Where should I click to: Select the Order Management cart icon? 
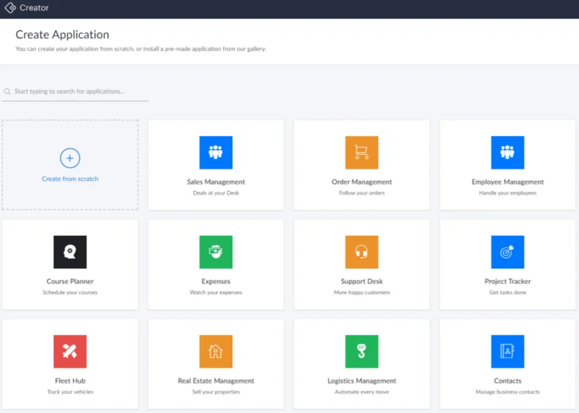click(362, 153)
